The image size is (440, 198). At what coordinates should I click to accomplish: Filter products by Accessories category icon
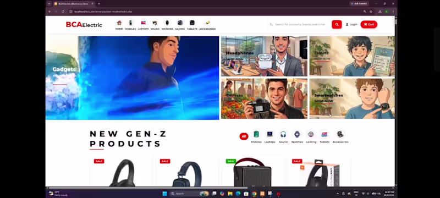click(x=340, y=137)
